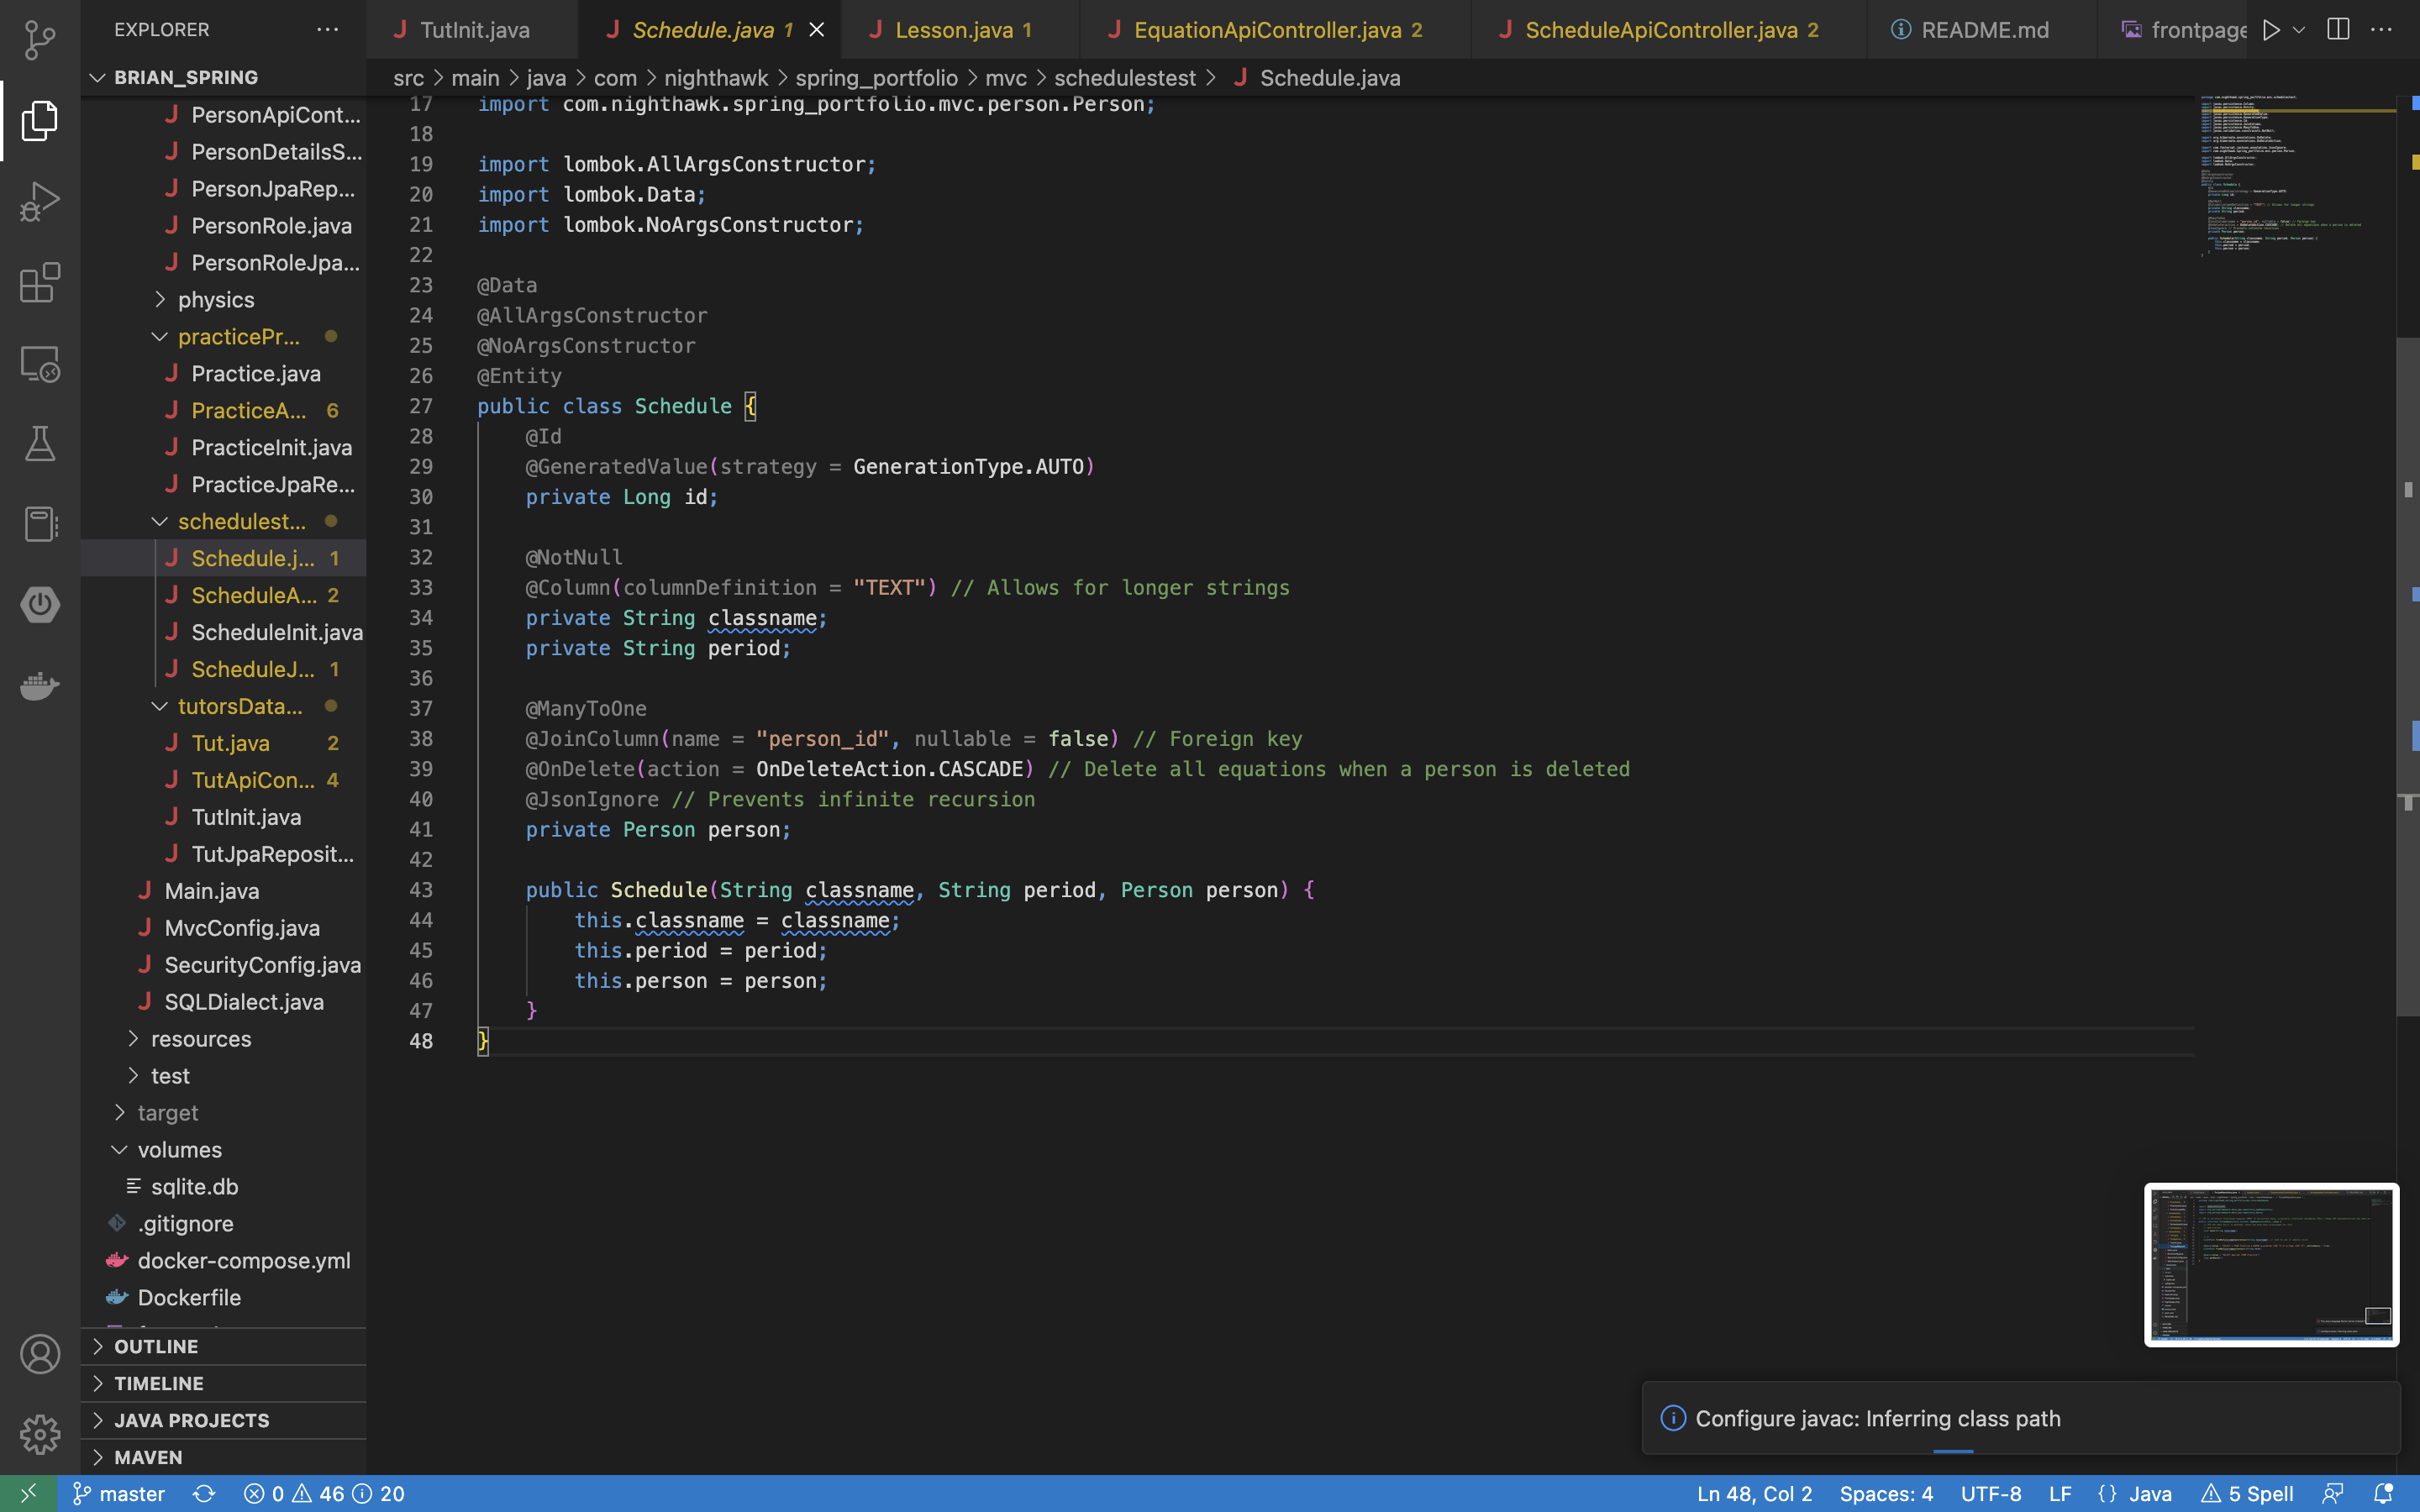Open the Source Control view
This screenshot has width=2420, height=1512.
(x=40, y=40)
